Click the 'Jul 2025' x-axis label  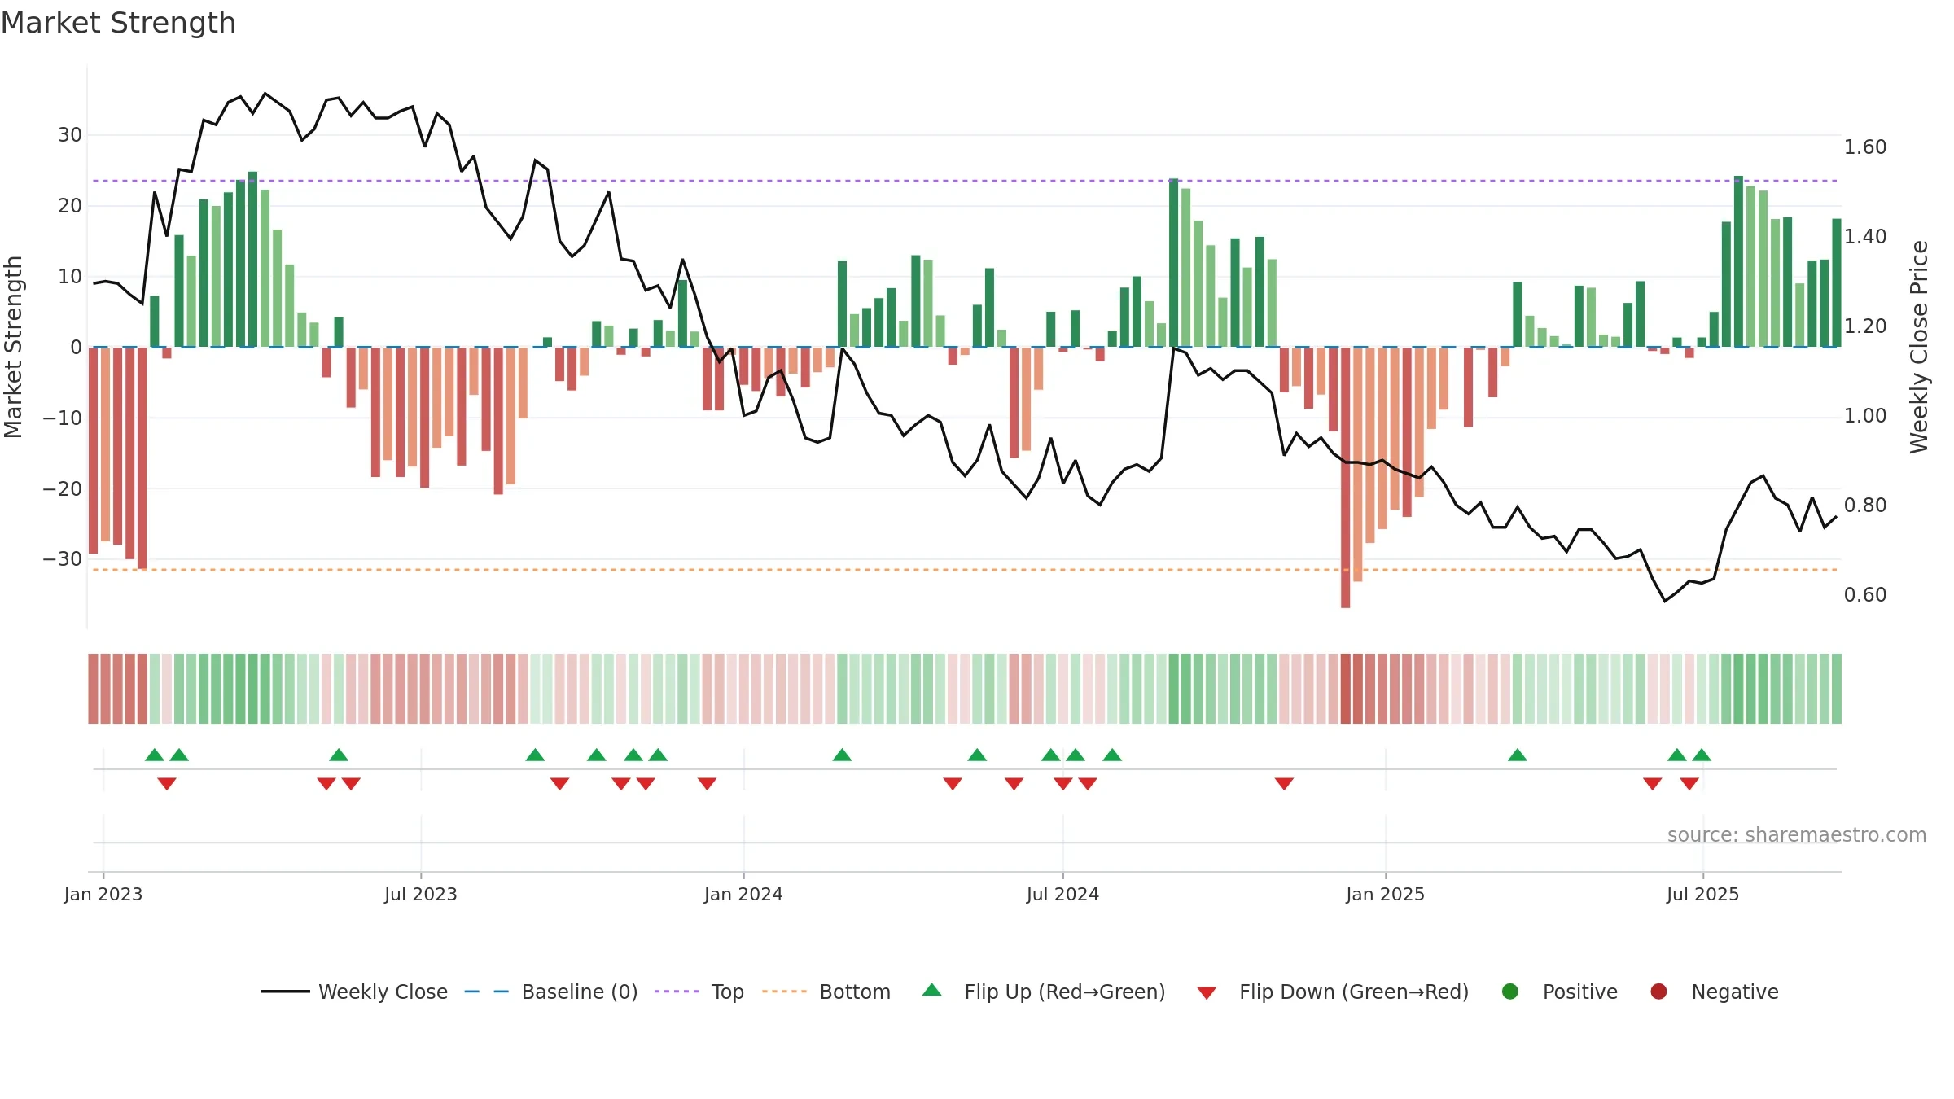pyautogui.click(x=1702, y=894)
